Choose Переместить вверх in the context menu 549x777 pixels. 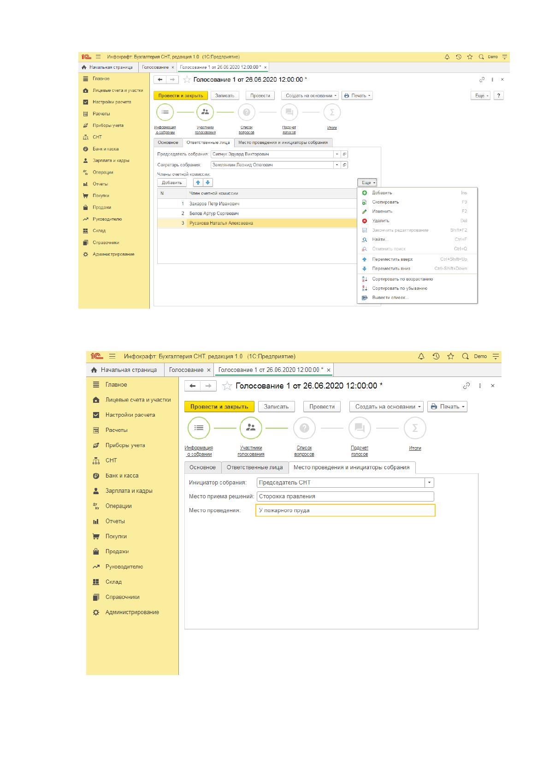pos(417,259)
